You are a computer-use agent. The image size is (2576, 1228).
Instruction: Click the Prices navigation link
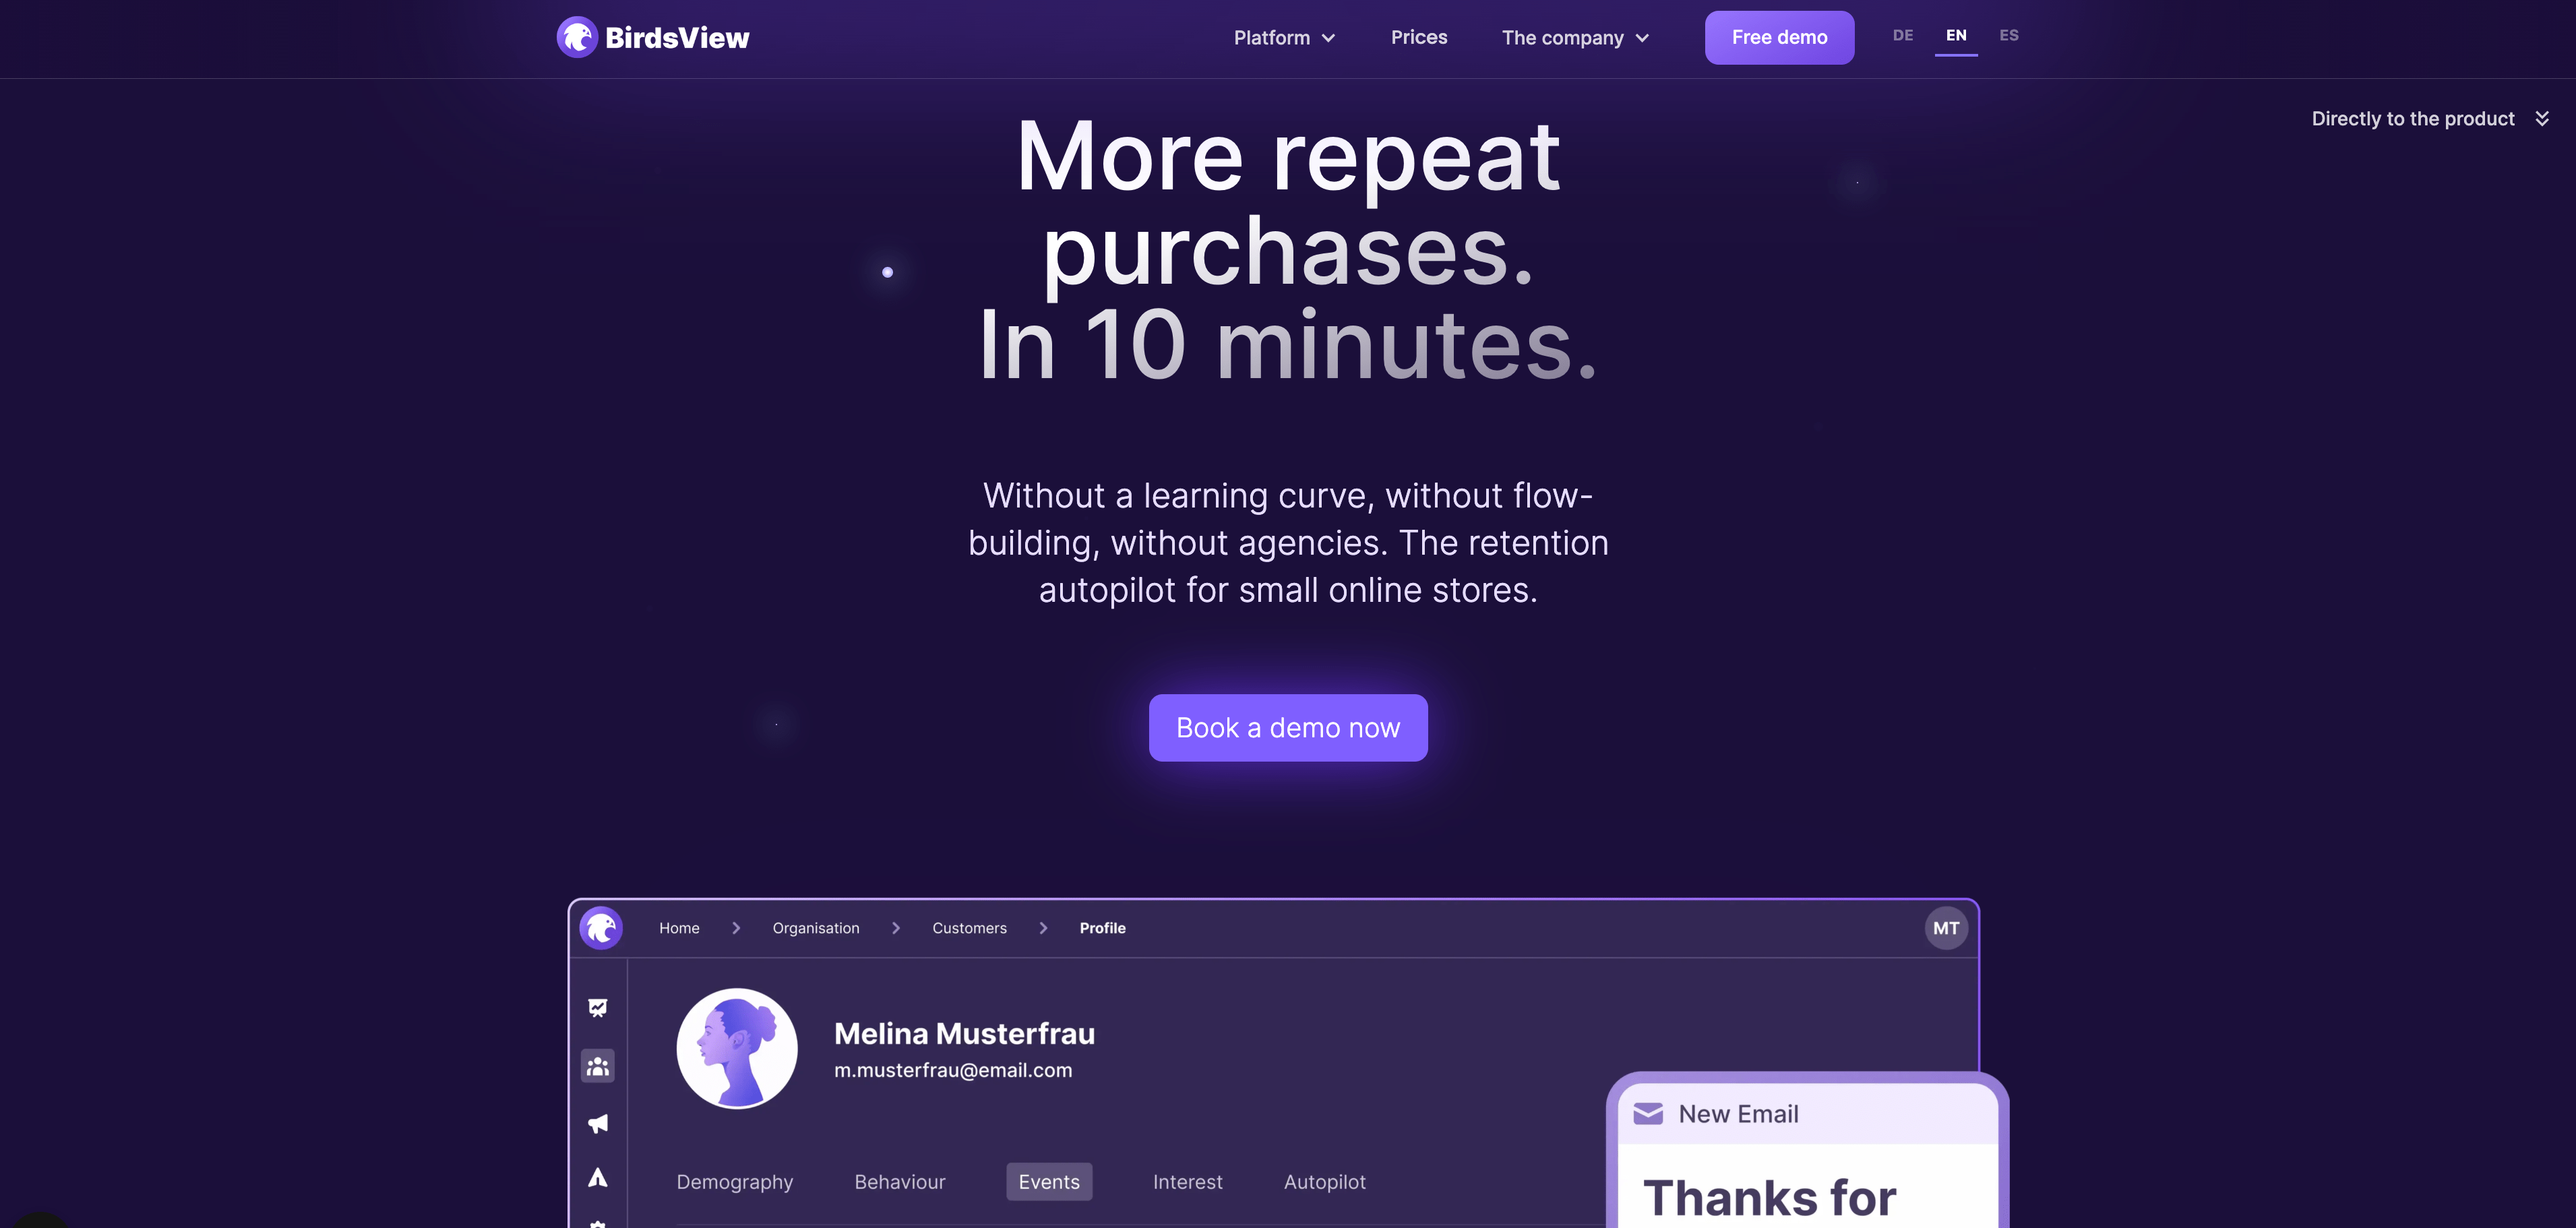point(1419,36)
